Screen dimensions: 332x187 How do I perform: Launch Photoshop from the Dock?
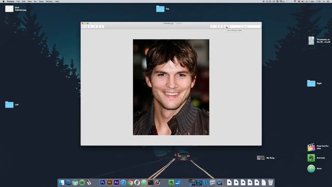pos(103,182)
